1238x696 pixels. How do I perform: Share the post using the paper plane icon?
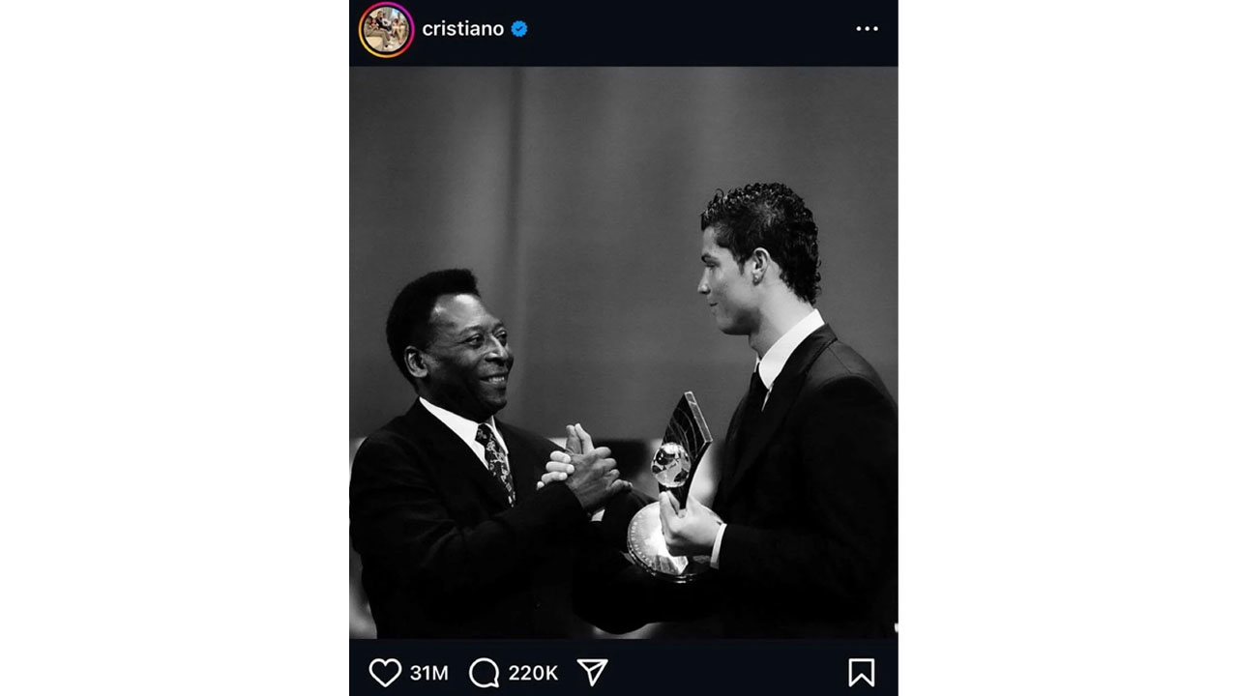point(592,672)
